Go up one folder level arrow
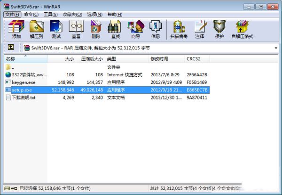This screenshot has height=195, width=282. pos(11,48)
